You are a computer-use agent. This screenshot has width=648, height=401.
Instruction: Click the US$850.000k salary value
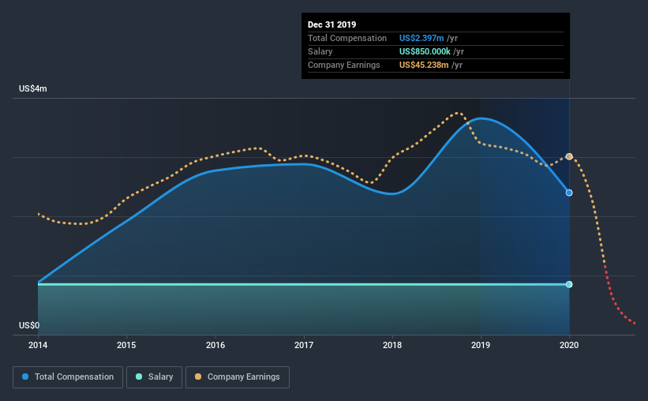point(425,51)
